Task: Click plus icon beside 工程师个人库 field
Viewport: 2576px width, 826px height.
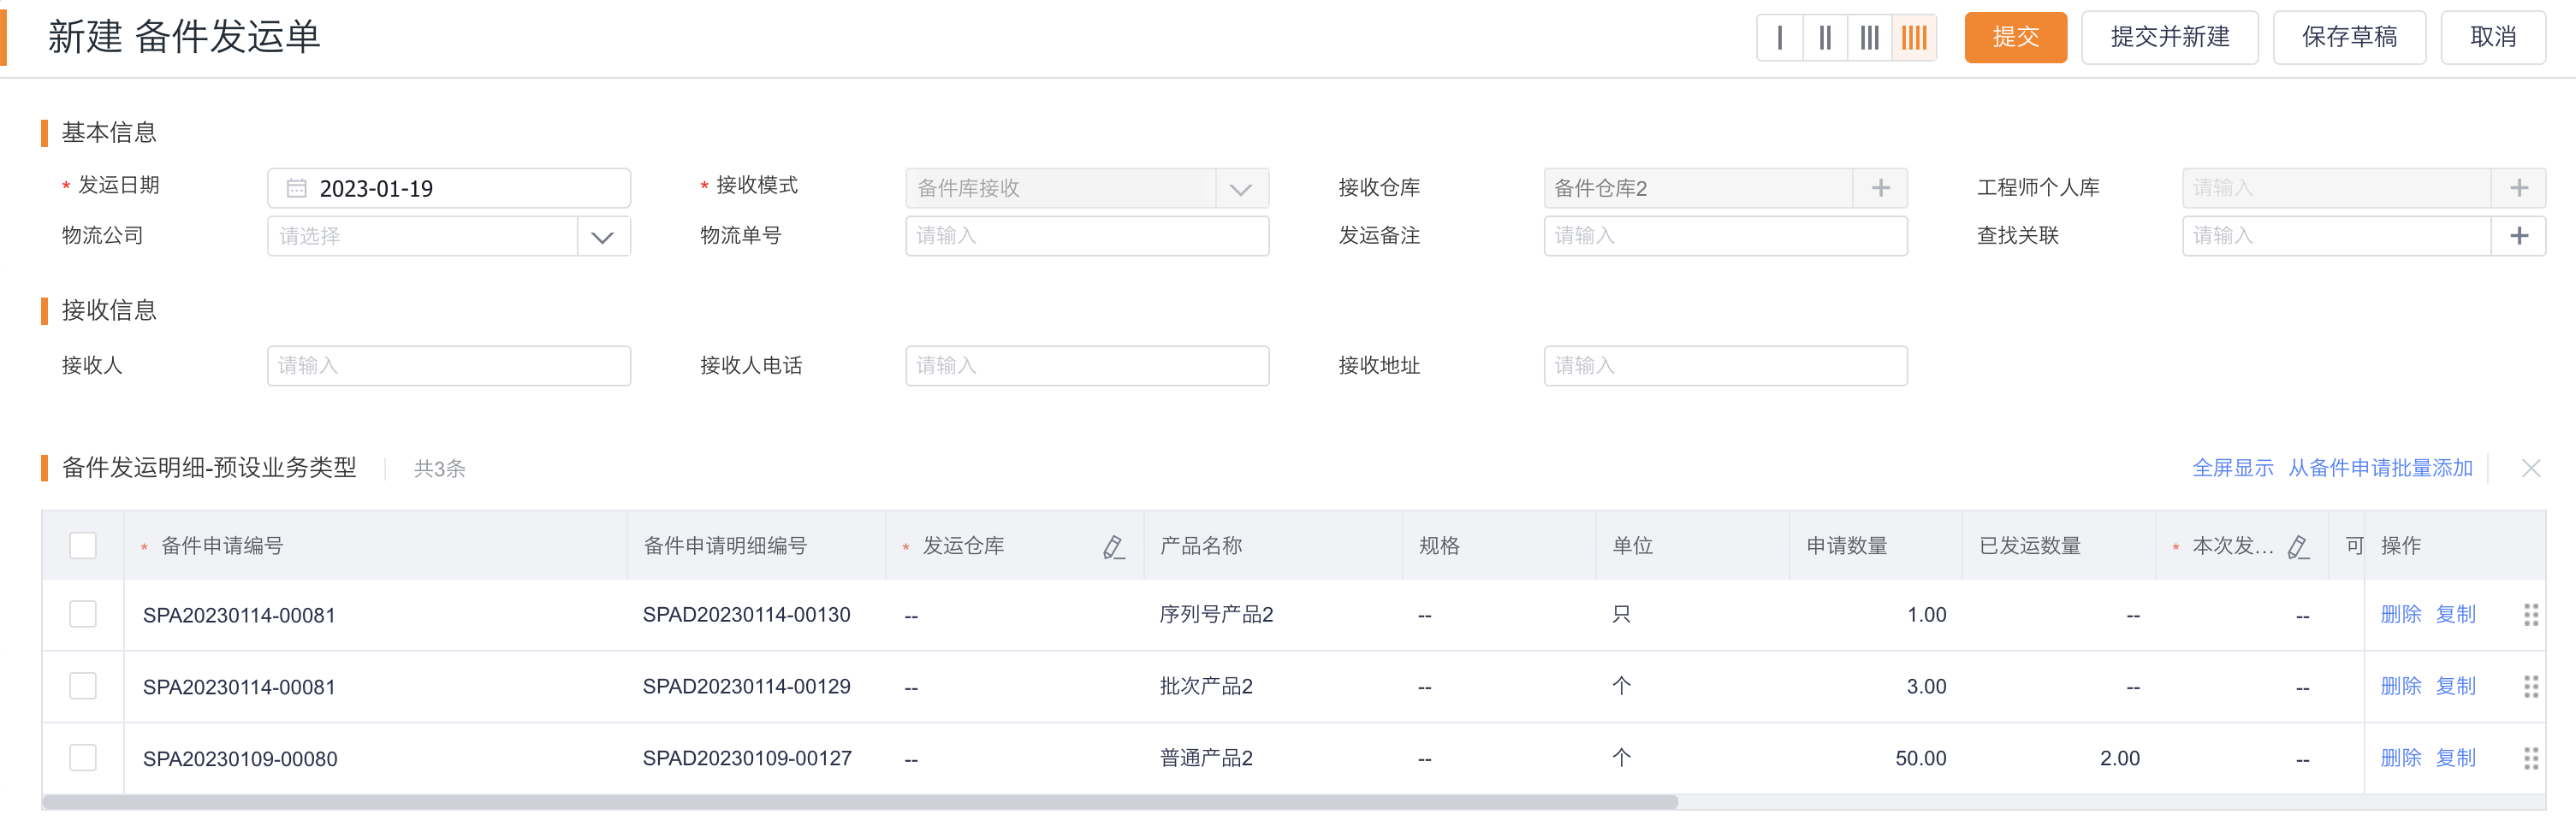Action: (2518, 188)
